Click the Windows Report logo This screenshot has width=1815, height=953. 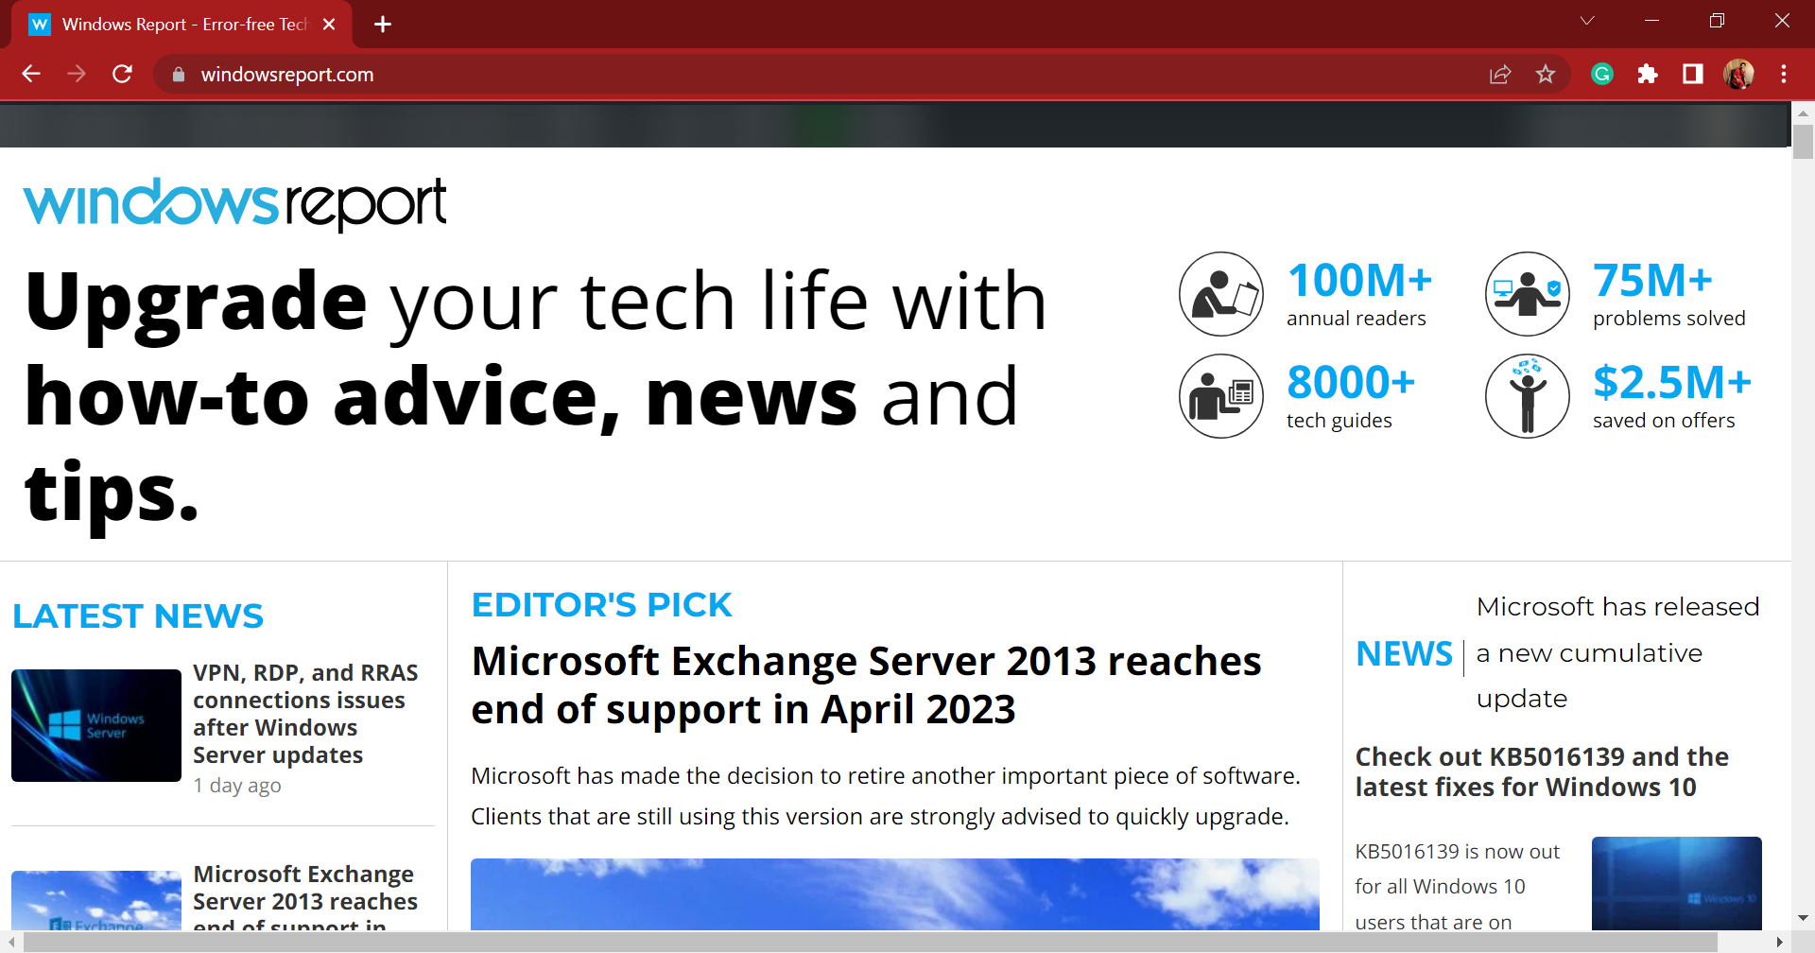point(234,203)
